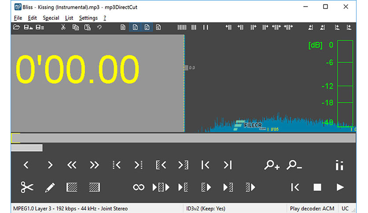The image size is (368, 213).
Task: Open the Settings menu
Action: 88,18
